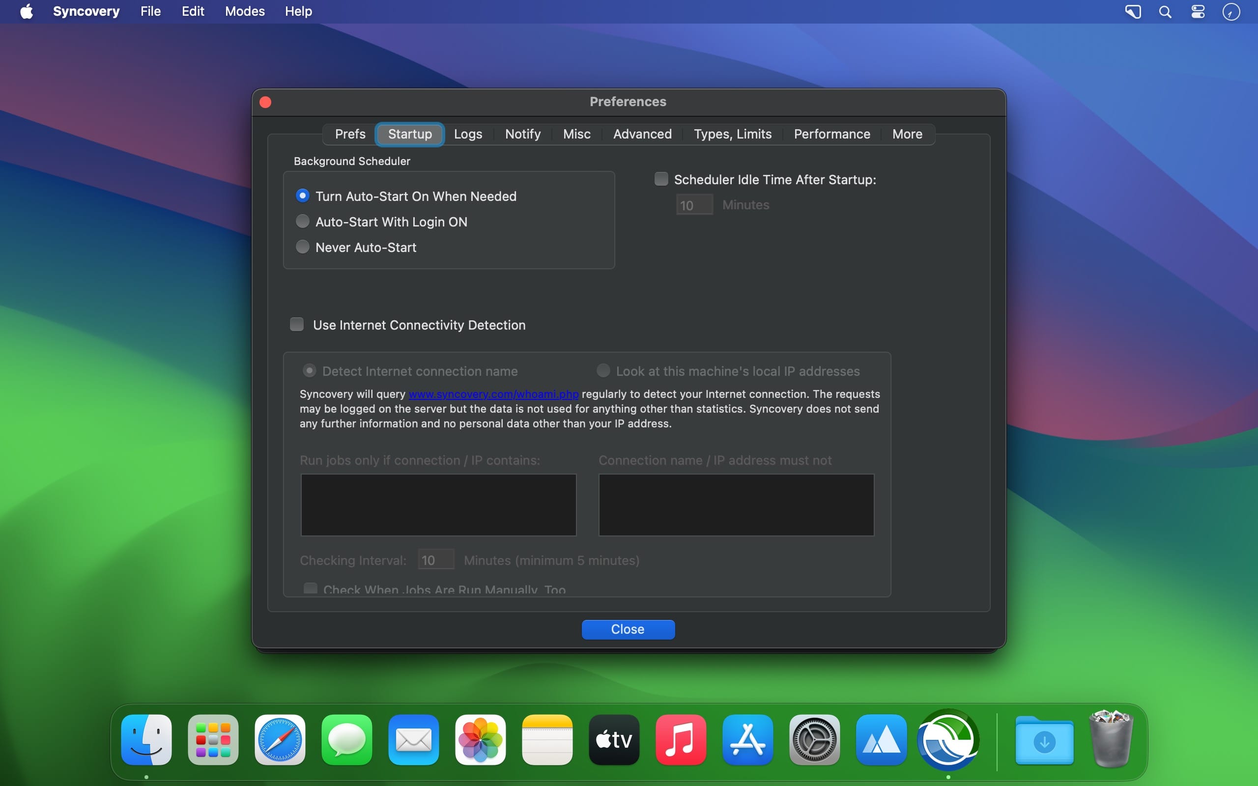Switch to Types, Limits tab
Image resolution: width=1258 pixels, height=786 pixels.
[732, 134]
